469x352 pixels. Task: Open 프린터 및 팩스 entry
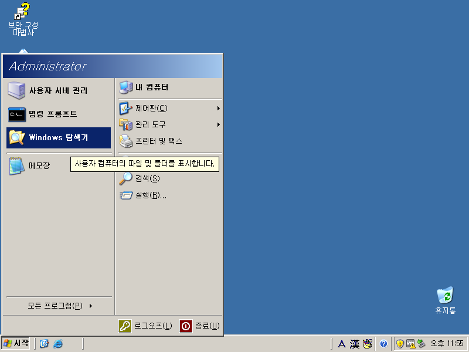click(170, 141)
